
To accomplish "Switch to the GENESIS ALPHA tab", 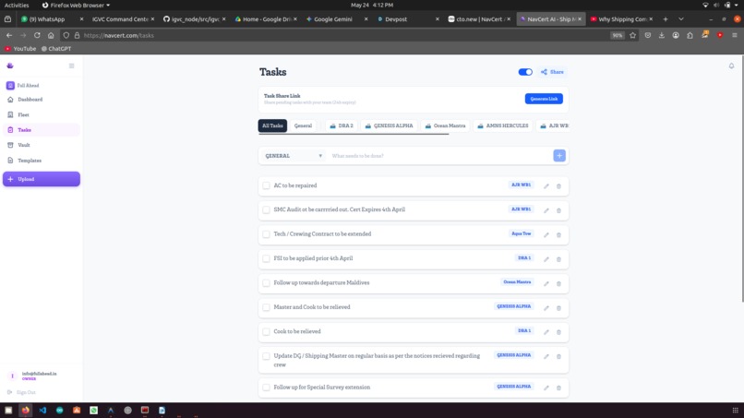I will pos(390,125).
